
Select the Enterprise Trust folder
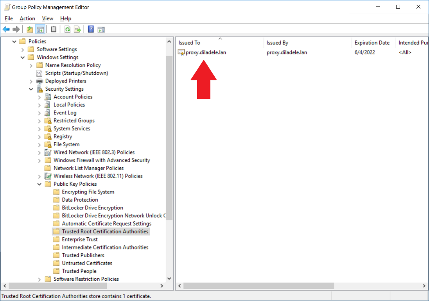point(80,239)
